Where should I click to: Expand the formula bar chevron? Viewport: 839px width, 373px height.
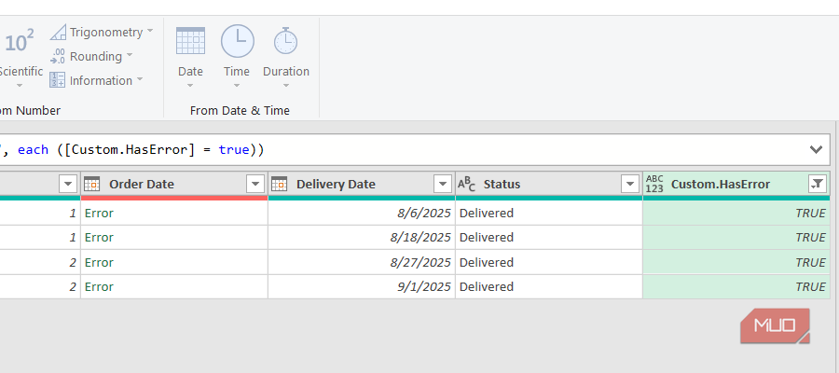(816, 150)
